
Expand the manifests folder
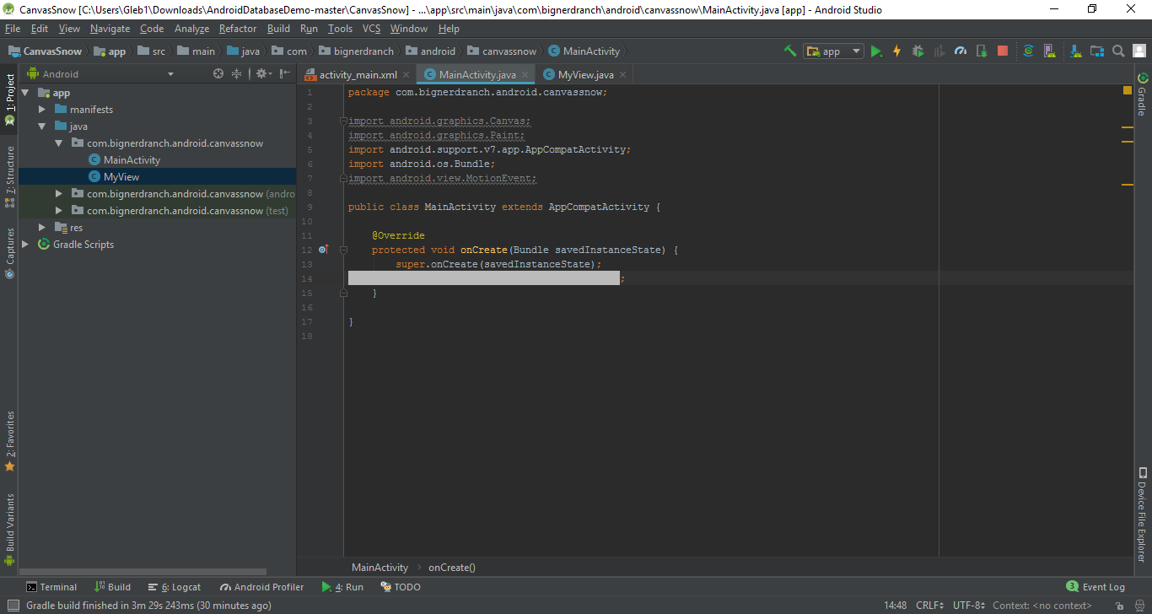[x=42, y=110]
